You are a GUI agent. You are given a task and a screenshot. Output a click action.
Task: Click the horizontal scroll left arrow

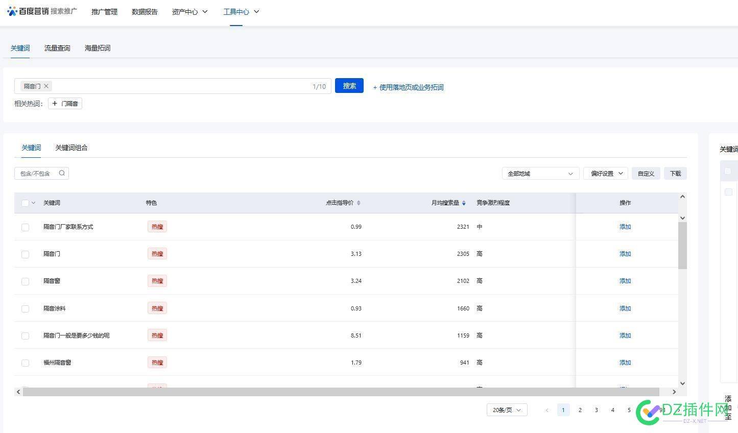(18, 392)
